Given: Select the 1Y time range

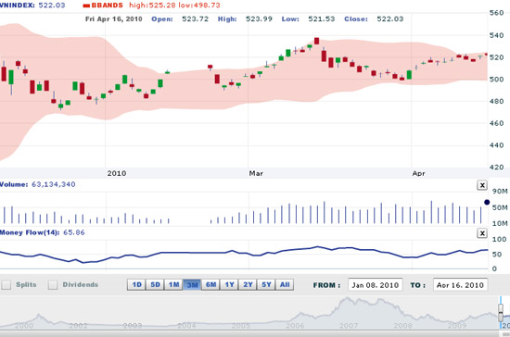Looking at the screenshot, I should point(229,285).
